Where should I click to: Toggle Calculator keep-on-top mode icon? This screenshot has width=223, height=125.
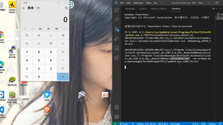click(x=38, y=8)
